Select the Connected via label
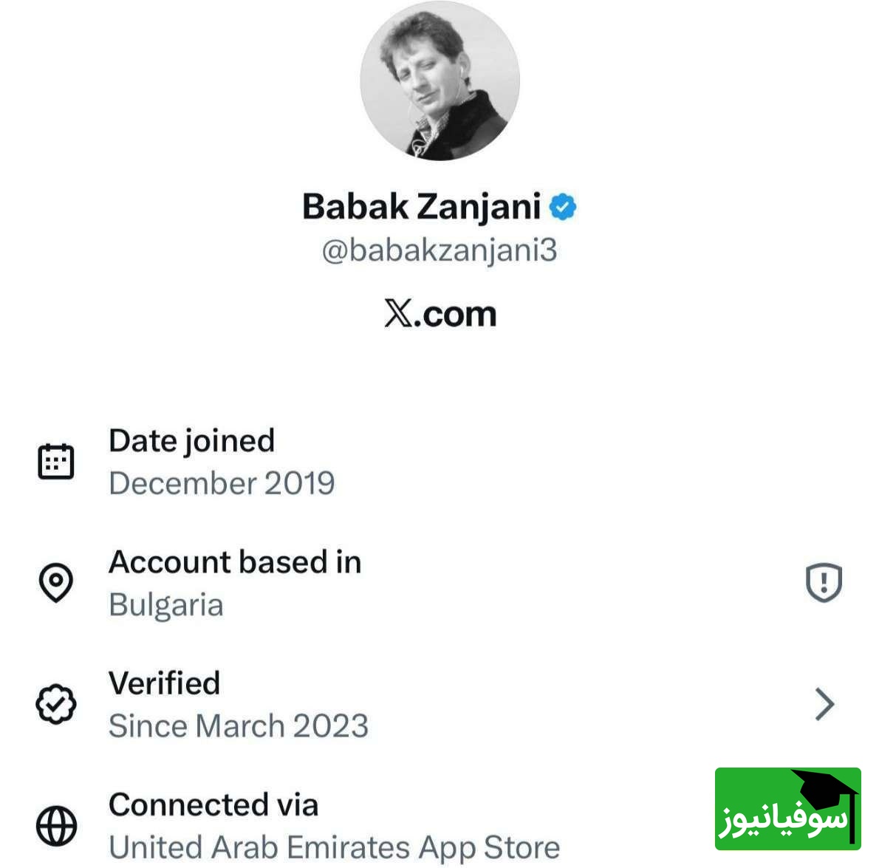Image resolution: width=879 pixels, height=868 pixels. (x=213, y=804)
